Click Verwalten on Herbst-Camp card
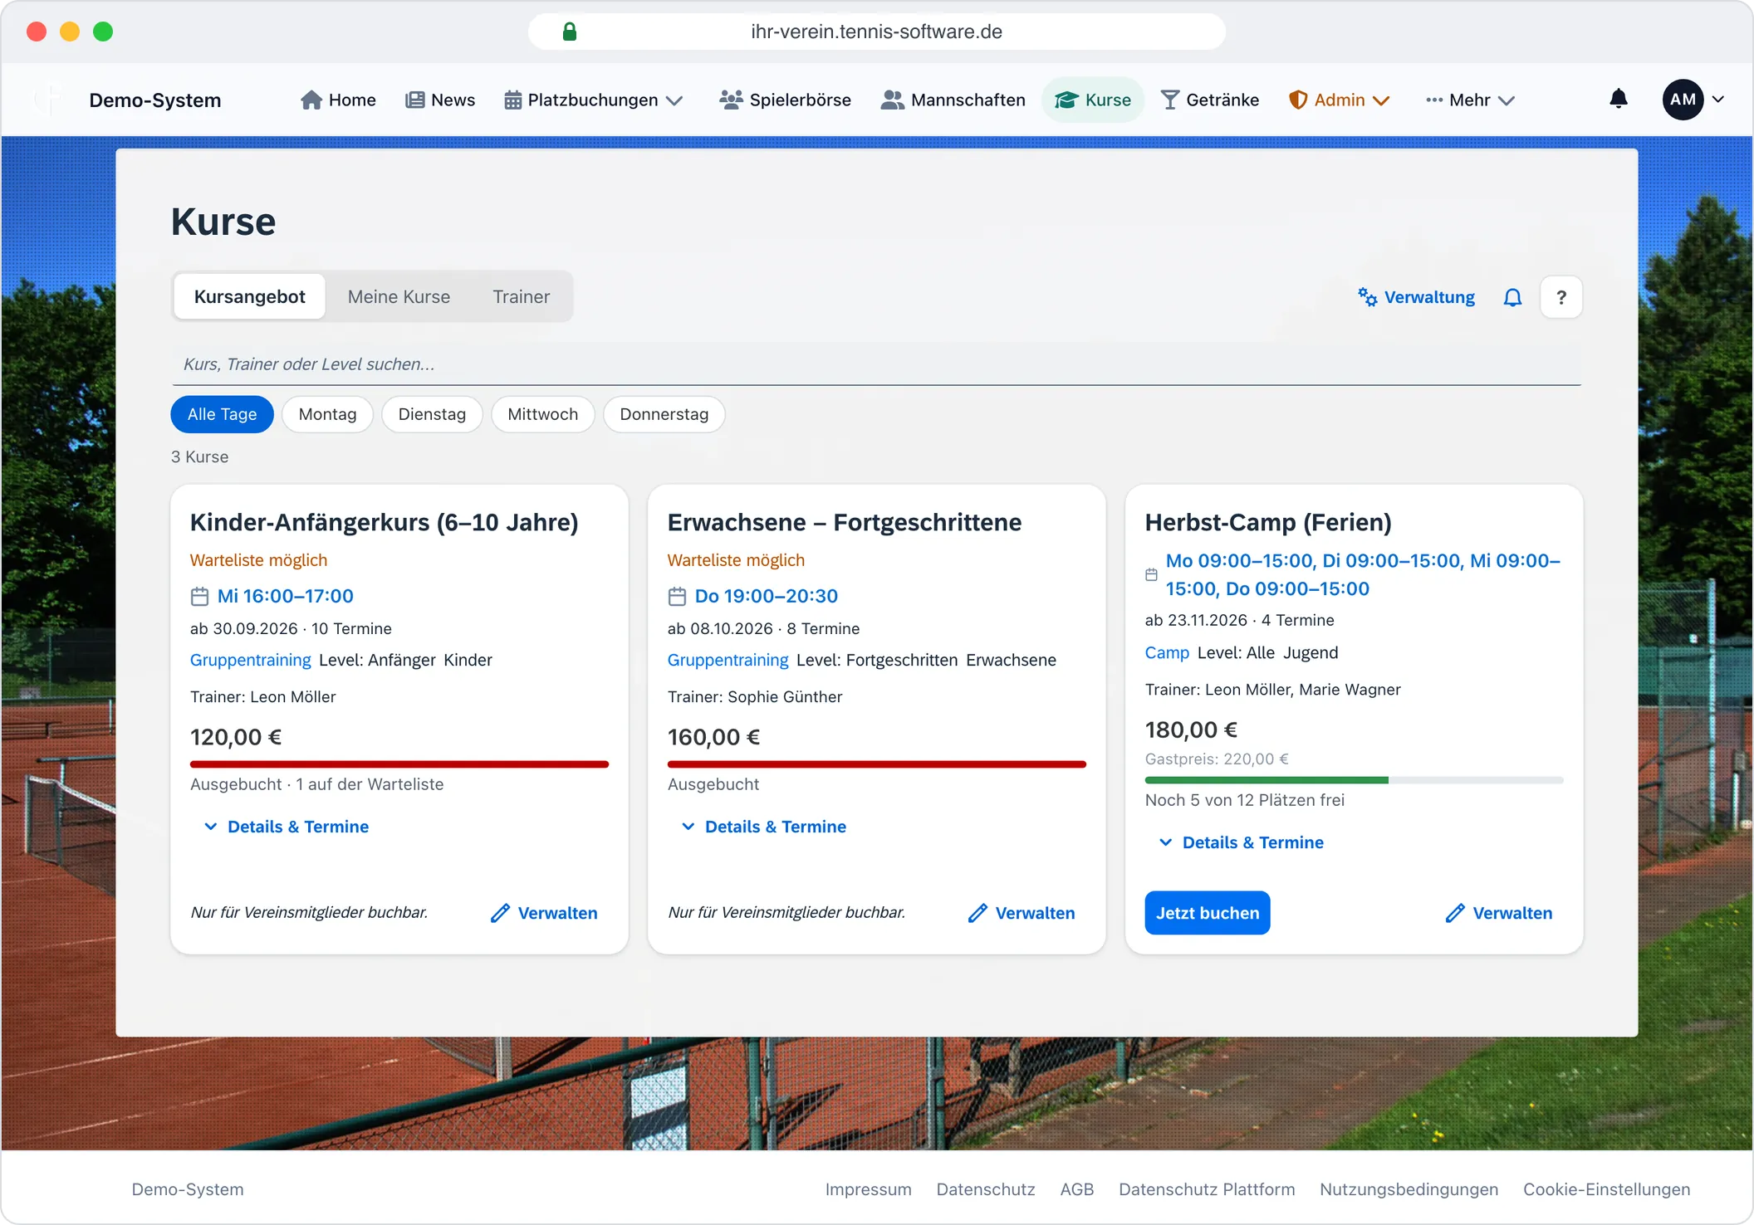This screenshot has height=1225, width=1754. pyautogui.click(x=1499, y=913)
